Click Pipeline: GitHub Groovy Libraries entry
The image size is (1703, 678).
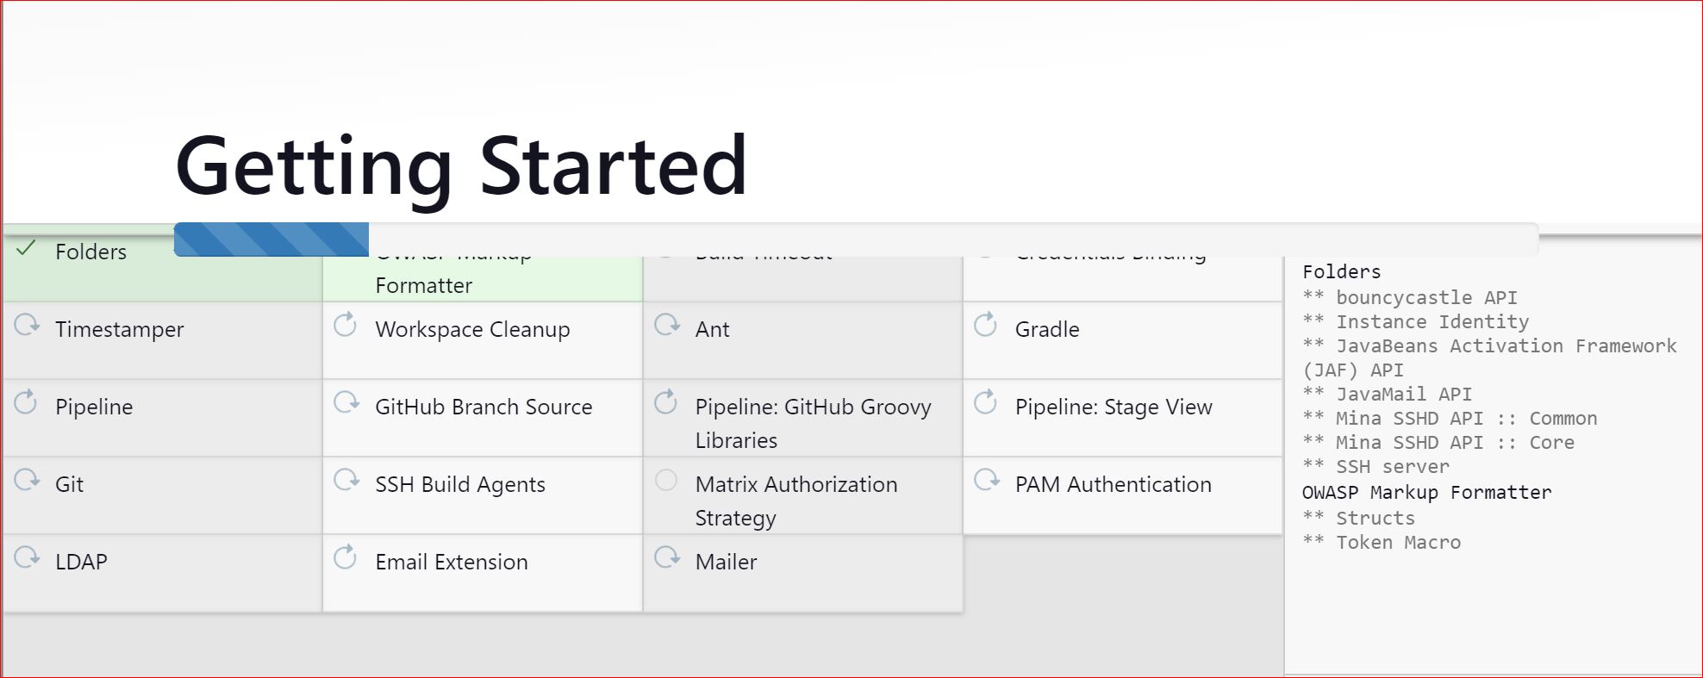[x=814, y=422]
